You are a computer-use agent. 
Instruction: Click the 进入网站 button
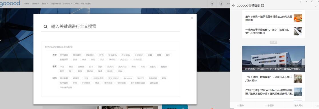point(298,106)
